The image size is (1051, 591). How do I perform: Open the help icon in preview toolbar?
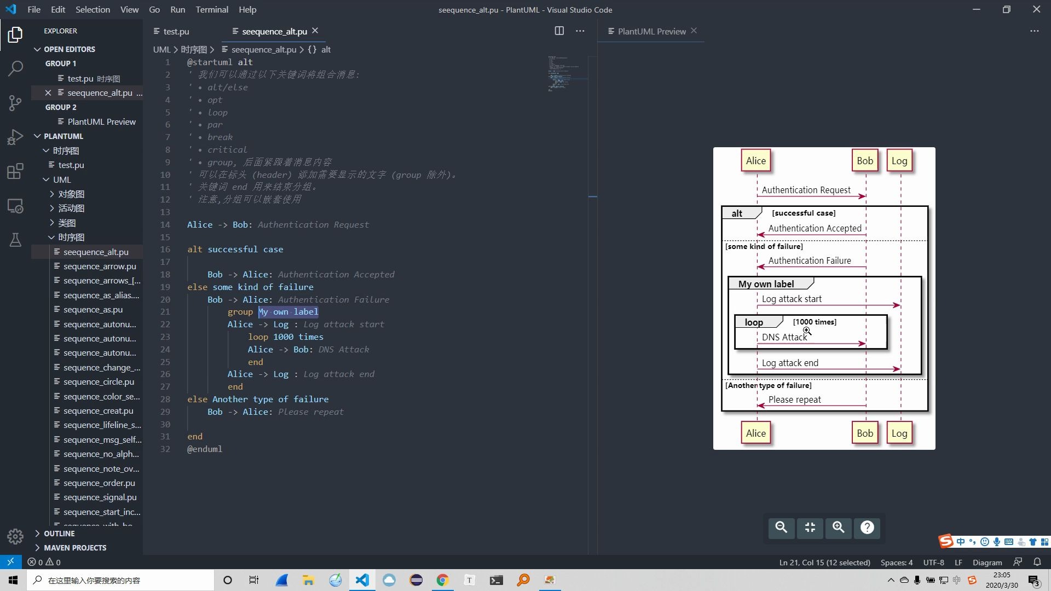(x=867, y=528)
